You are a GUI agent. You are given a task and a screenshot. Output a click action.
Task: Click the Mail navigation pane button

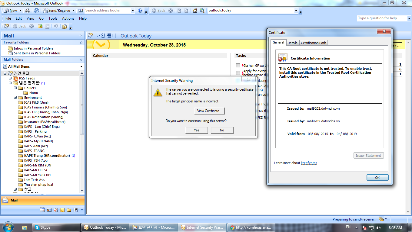coord(43,200)
